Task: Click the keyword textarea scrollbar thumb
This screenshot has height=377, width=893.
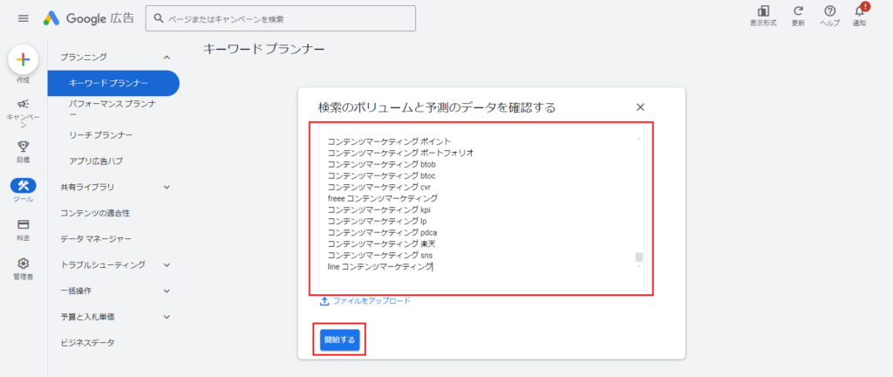Action: click(x=638, y=257)
